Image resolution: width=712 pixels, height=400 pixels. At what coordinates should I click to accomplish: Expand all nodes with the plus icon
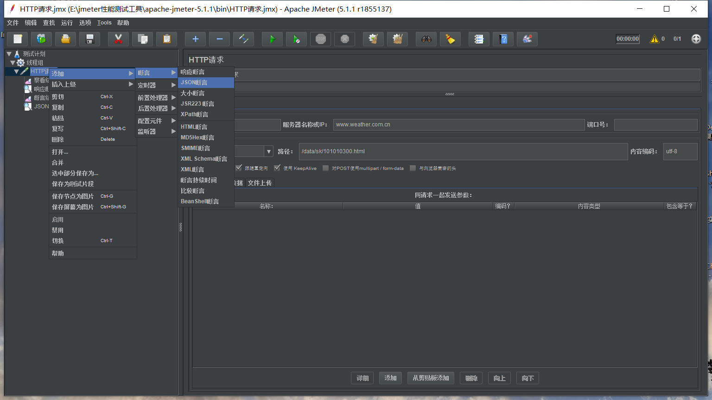click(196, 39)
